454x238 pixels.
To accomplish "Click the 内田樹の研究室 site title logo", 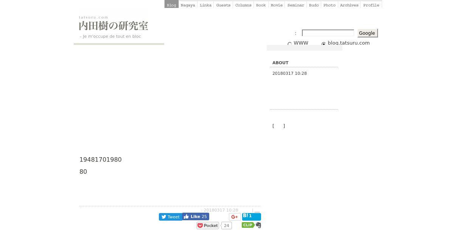I will [113, 26].
